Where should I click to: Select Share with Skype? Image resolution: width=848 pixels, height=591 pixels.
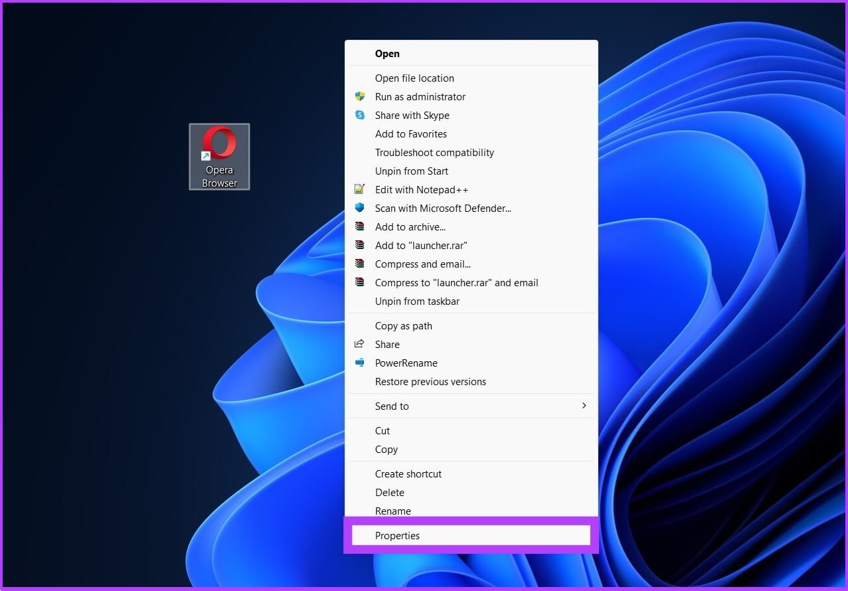pyautogui.click(x=471, y=115)
